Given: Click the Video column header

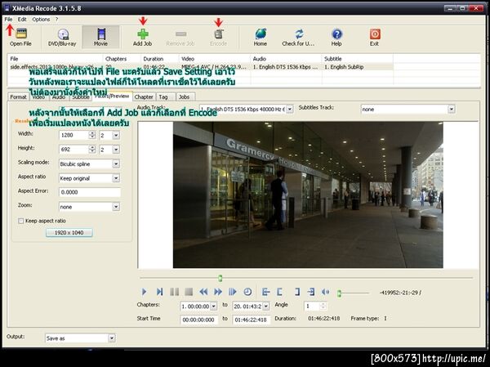Looking at the screenshot, I should pos(215,59).
